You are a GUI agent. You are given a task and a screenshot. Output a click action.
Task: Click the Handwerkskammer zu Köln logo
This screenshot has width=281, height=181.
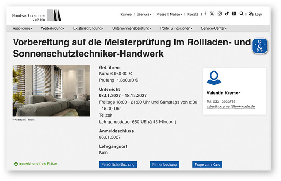[x=37, y=15]
